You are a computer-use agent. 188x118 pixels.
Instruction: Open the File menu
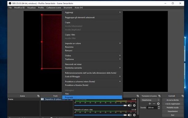pos(10,8)
